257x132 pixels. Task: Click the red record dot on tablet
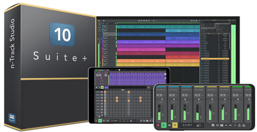(x=97, y=121)
